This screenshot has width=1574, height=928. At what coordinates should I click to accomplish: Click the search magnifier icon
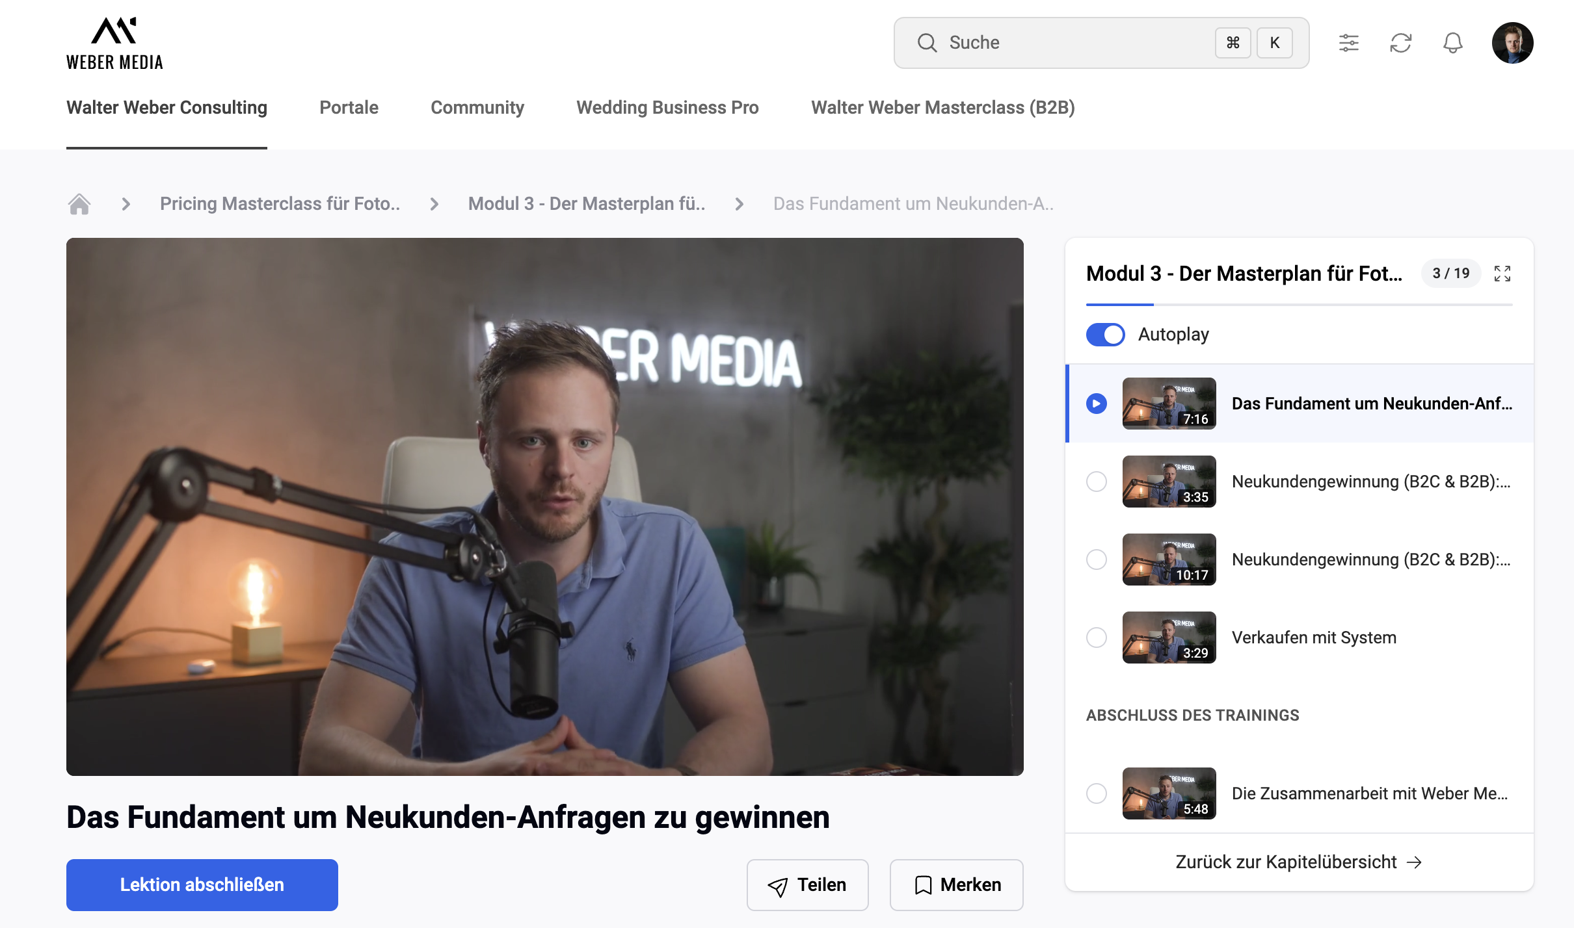click(927, 43)
